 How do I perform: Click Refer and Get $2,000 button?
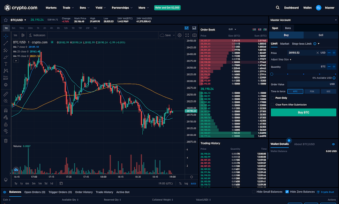click(167, 8)
